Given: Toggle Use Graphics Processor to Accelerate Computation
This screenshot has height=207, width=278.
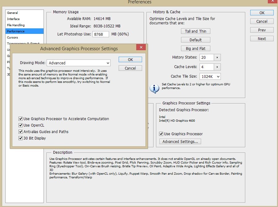Looking at the screenshot, I should pyautogui.click(x=21, y=119).
